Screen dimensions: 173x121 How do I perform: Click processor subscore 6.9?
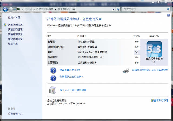[x=137, y=42]
